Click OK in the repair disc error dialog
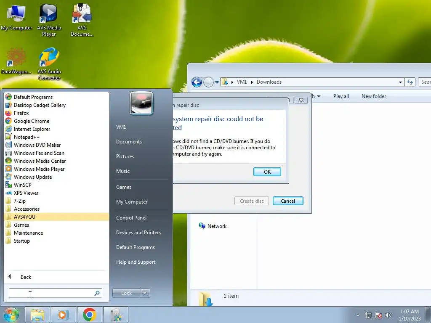431x323 pixels. pyautogui.click(x=267, y=172)
